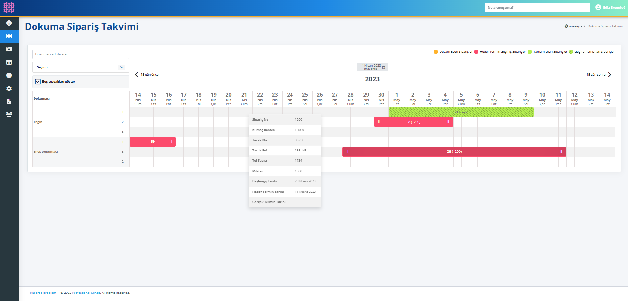Select the red order bar labeled 59
The image size is (628, 303).
153,142
